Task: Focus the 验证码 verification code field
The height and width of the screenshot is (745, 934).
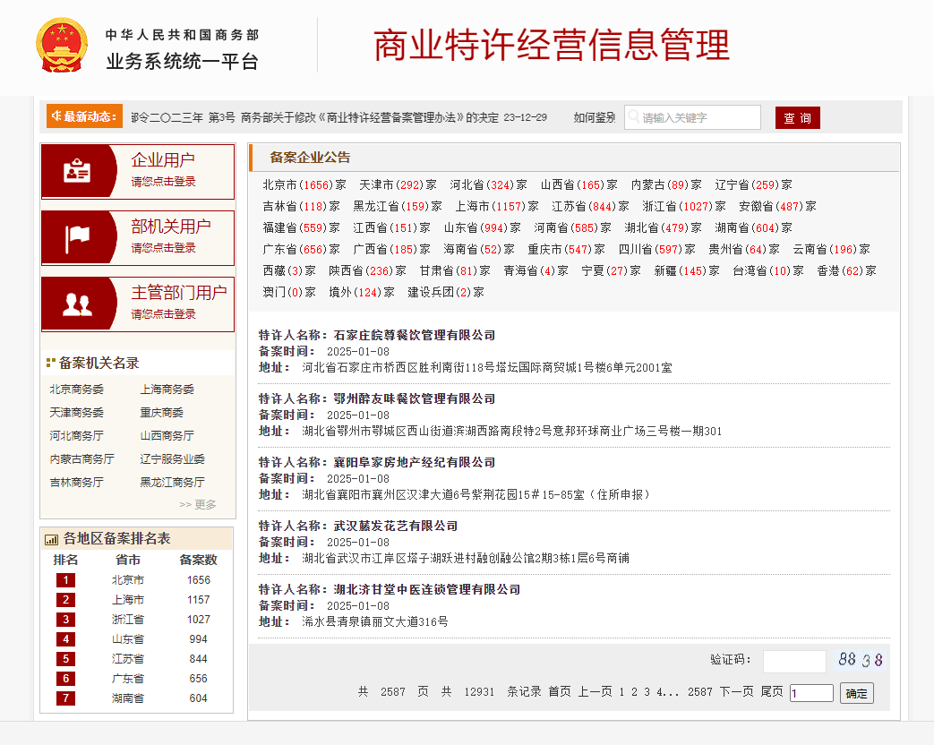Action: pyautogui.click(x=794, y=661)
